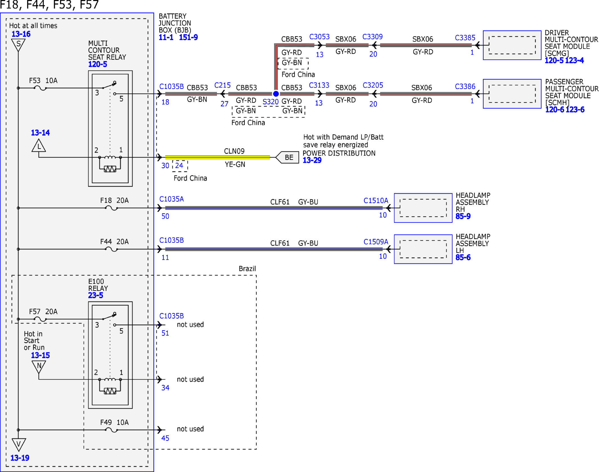Select the F49 10A fuse symbol
599x472 pixels.
click(111, 430)
